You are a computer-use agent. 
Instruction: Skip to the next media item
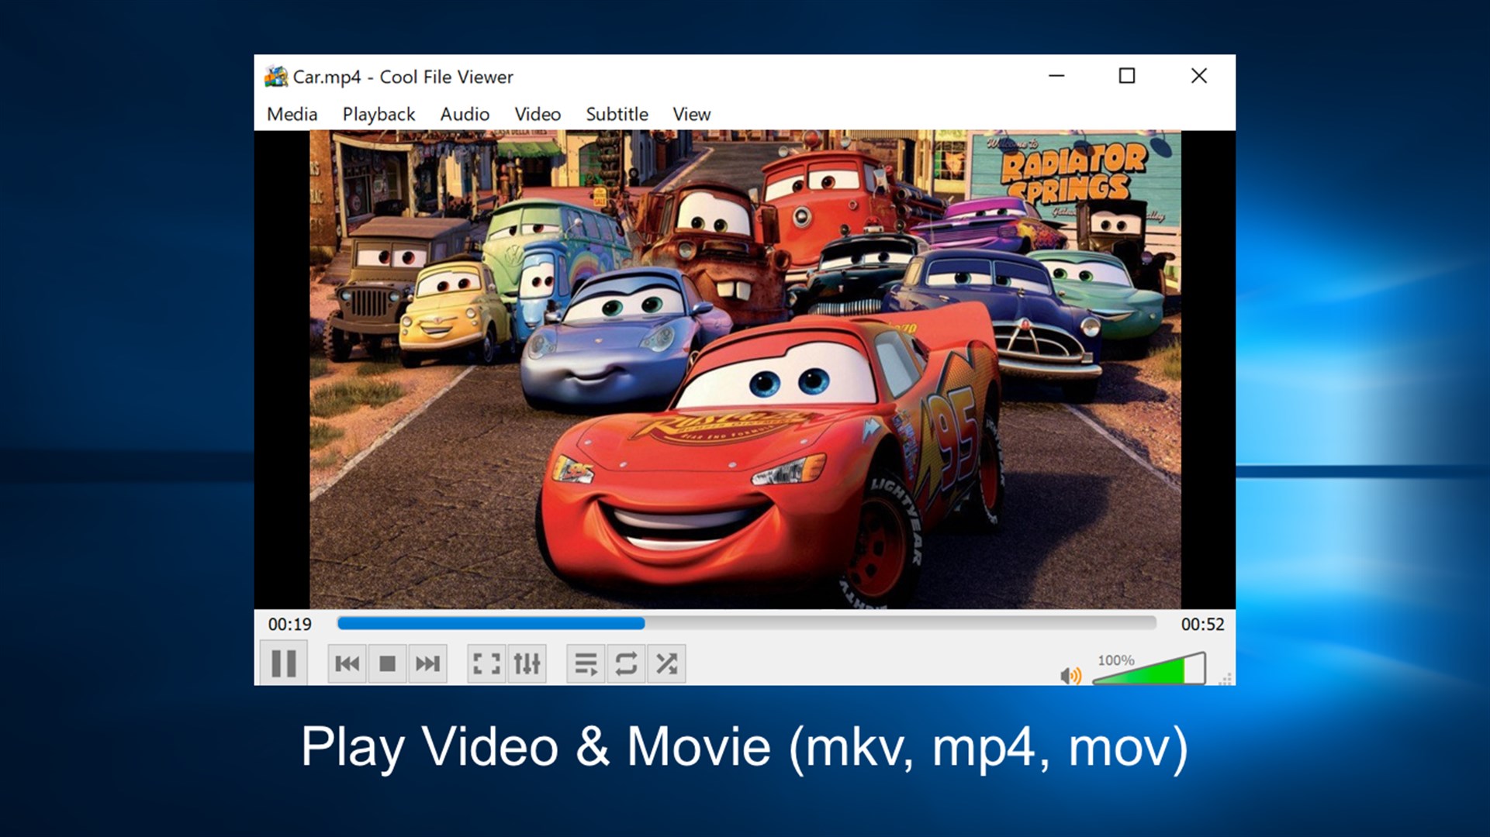428,663
